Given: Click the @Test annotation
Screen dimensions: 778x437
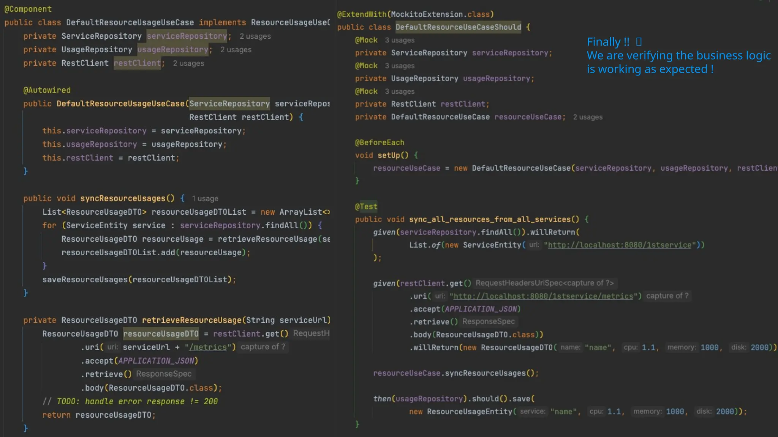Looking at the screenshot, I should [366, 207].
